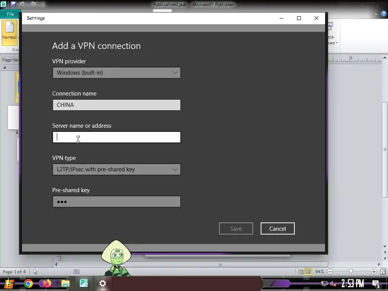Collapse the Publisher ribbon with the caret

pos(375,14)
